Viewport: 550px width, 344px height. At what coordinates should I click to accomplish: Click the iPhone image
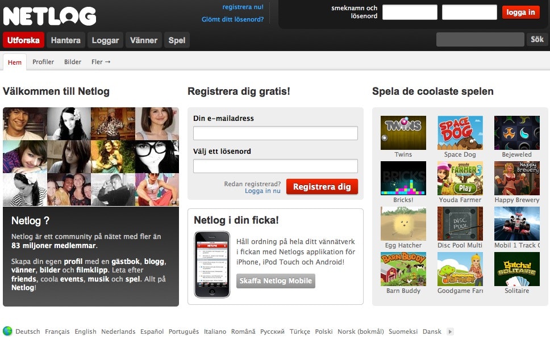[x=212, y=265]
